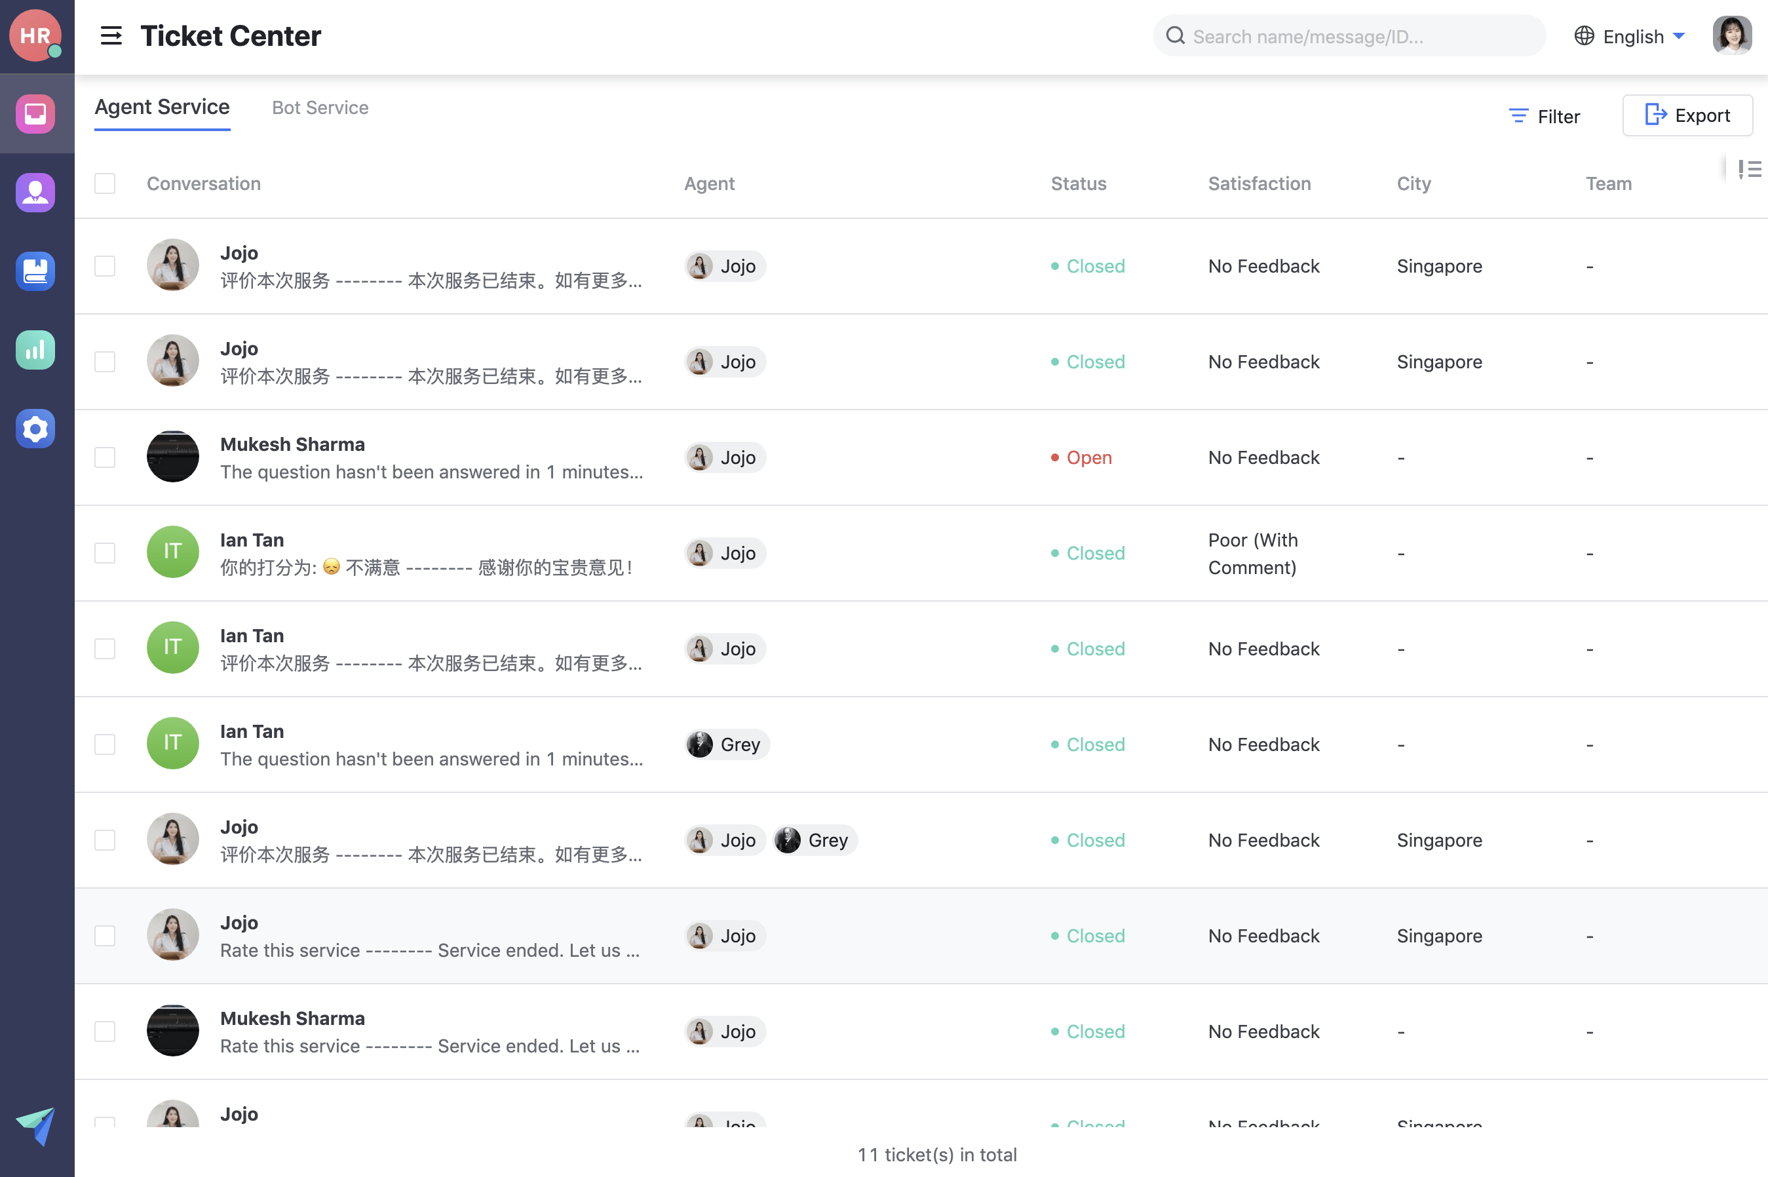
Task: Switch to Bot Service tab
Action: (320, 108)
